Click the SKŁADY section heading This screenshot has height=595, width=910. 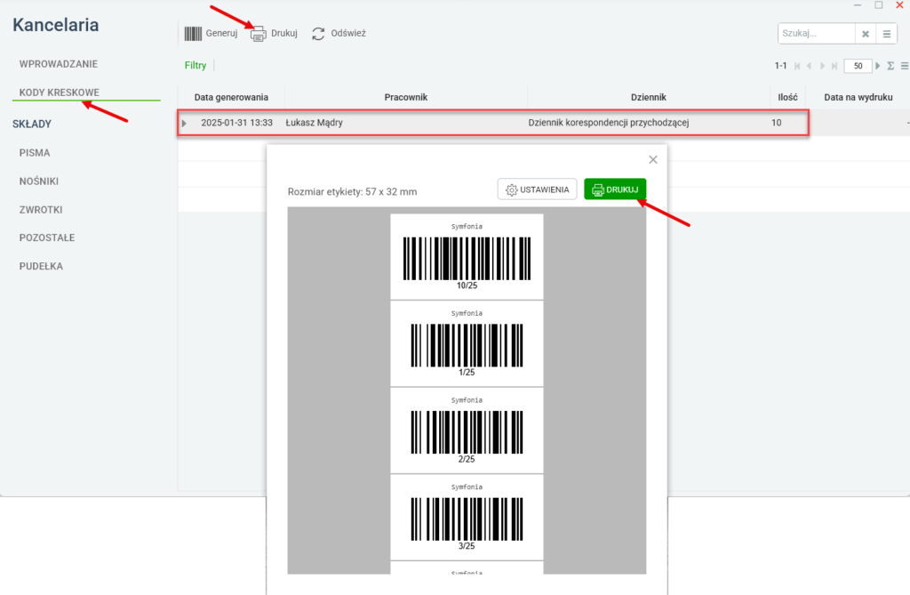click(32, 124)
